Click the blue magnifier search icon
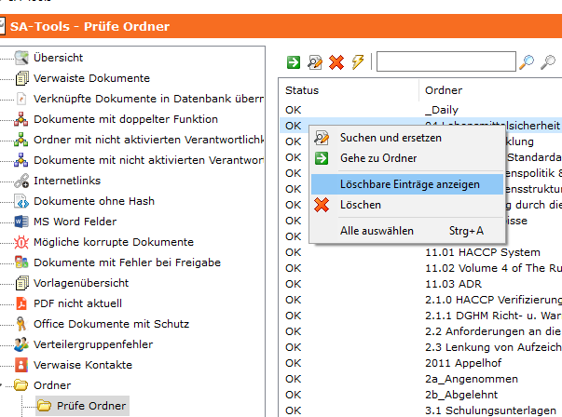 tap(527, 62)
